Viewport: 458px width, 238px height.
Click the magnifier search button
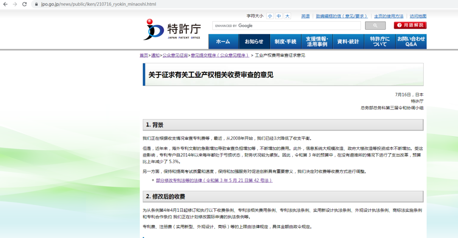click(375, 26)
